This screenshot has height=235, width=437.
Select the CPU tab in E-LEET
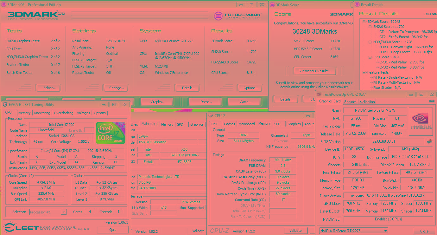(x=9, y=113)
